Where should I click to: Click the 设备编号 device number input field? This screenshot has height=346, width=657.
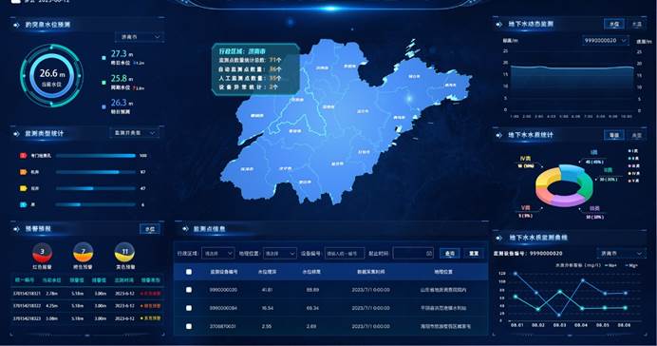pos(345,253)
